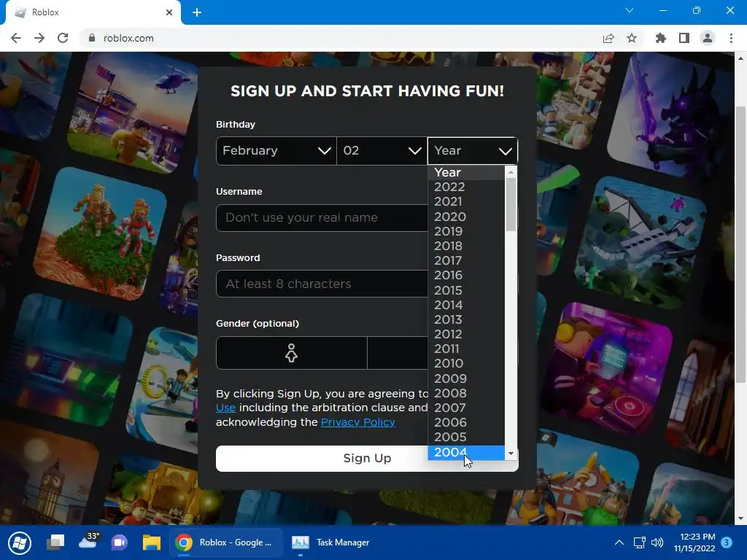Screen dimensions: 747x560
Task: Share this page icon
Action: tap(608, 38)
